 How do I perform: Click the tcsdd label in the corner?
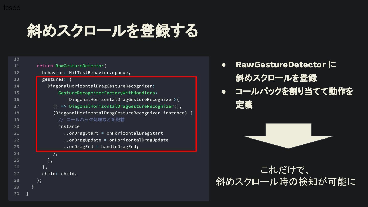pos(12,8)
